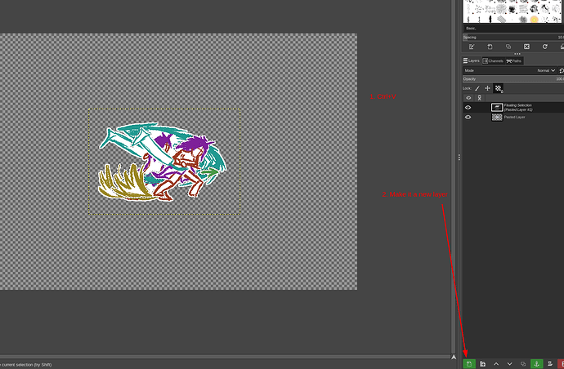Viewport: 564px width, 369px height.
Task: Adjust the layer Opacity slider
Action: coord(513,79)
